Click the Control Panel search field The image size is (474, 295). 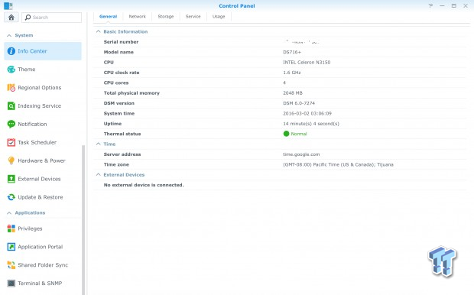point(51,18)
